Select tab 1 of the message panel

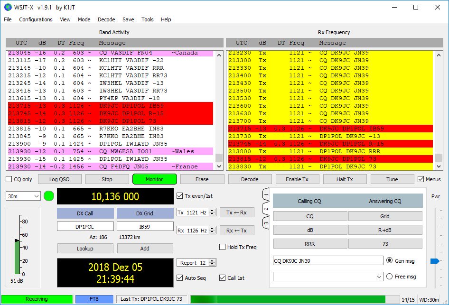(266, 195)
